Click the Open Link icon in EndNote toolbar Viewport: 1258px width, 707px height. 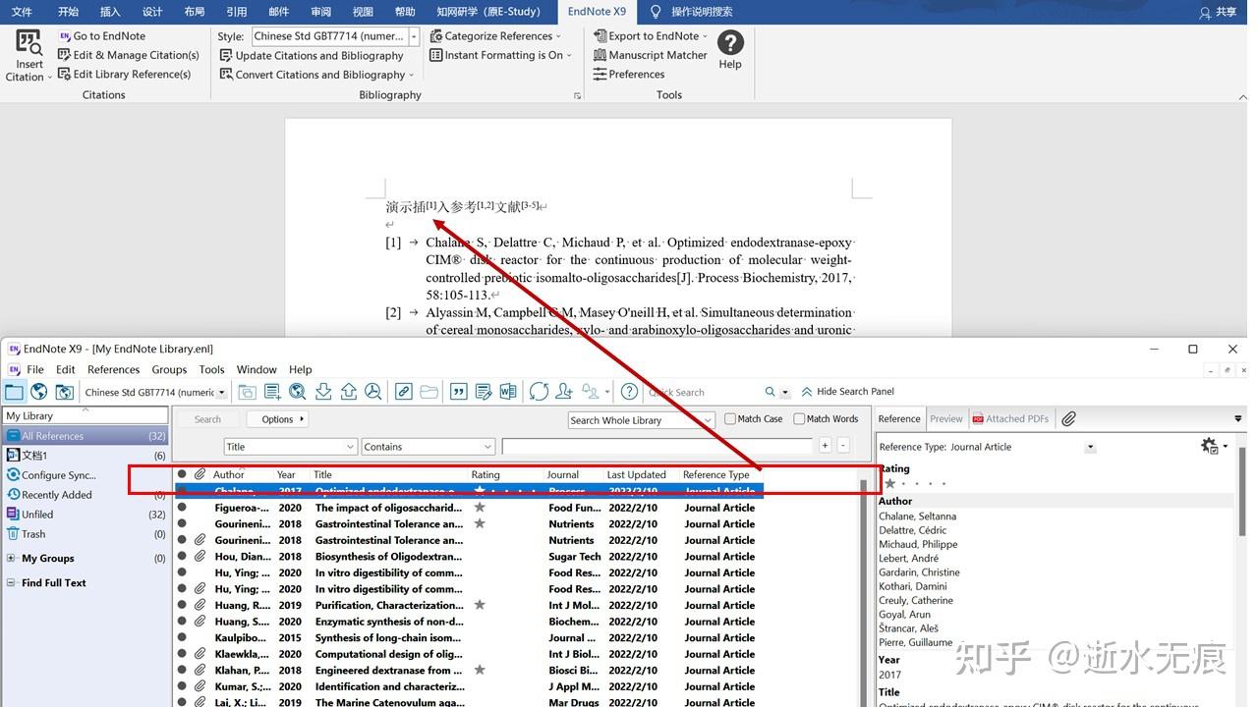(404, 392)
